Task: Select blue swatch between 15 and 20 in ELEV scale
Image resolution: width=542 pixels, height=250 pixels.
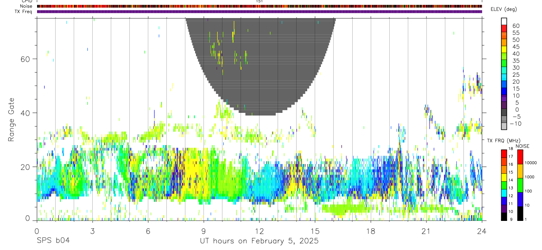Action: click(504, 85)
